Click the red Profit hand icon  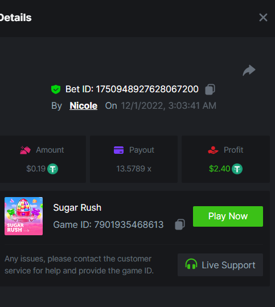[x=213, y=150]
